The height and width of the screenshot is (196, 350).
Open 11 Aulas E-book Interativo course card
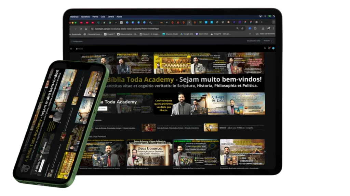pyautogui.click(x=242, y=152)
